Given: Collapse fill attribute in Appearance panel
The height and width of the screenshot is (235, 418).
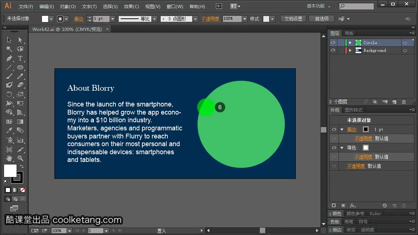Looking at the screenshot, I should (x=342, y=148).
